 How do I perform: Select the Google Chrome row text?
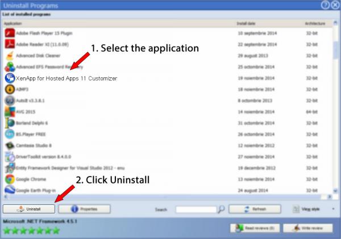pyautogui.click(x=31, y=179)
